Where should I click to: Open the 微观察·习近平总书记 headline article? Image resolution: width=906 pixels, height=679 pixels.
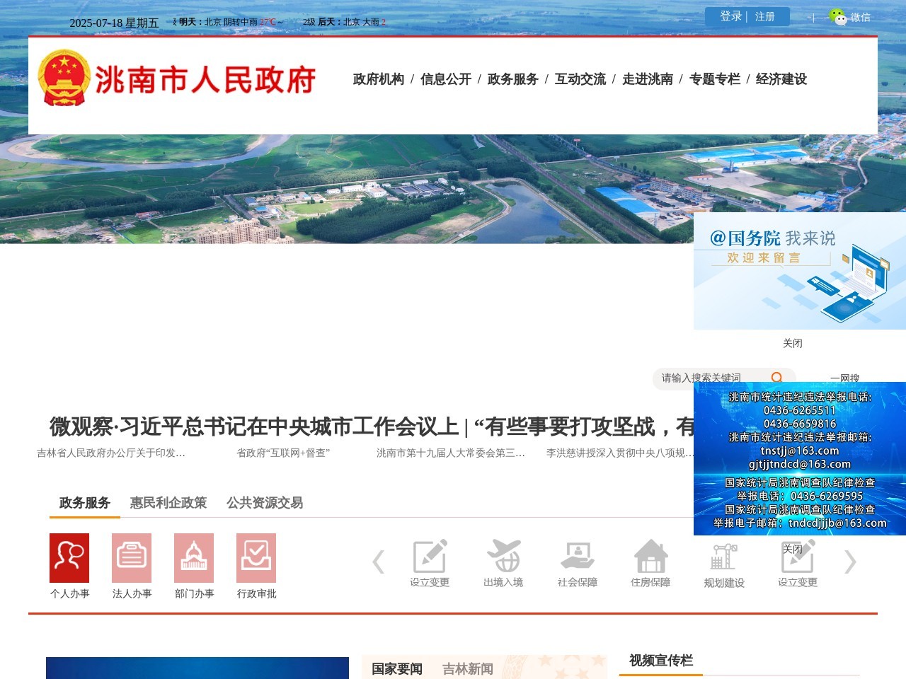click(x=372, y=427)
